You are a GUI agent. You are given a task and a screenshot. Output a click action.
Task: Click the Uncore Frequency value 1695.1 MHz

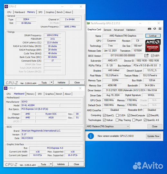[x=70, y=27]
